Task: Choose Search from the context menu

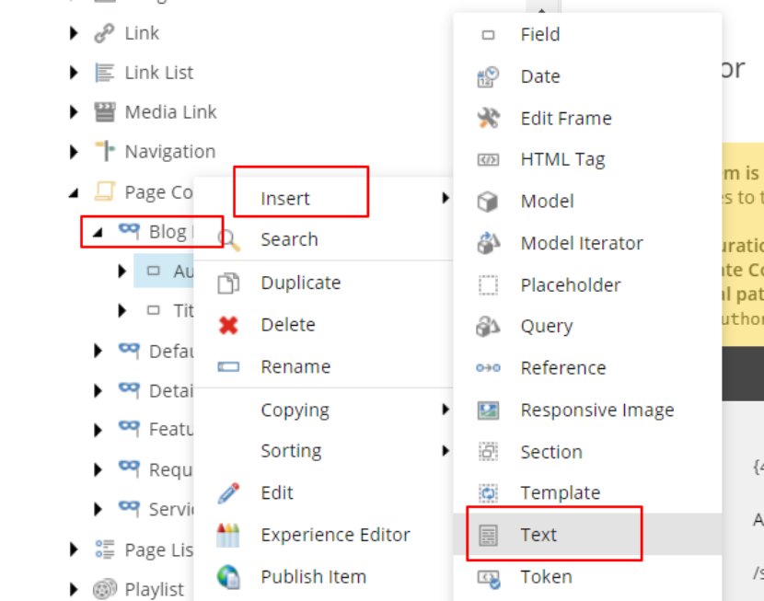Action: point(323,239)
